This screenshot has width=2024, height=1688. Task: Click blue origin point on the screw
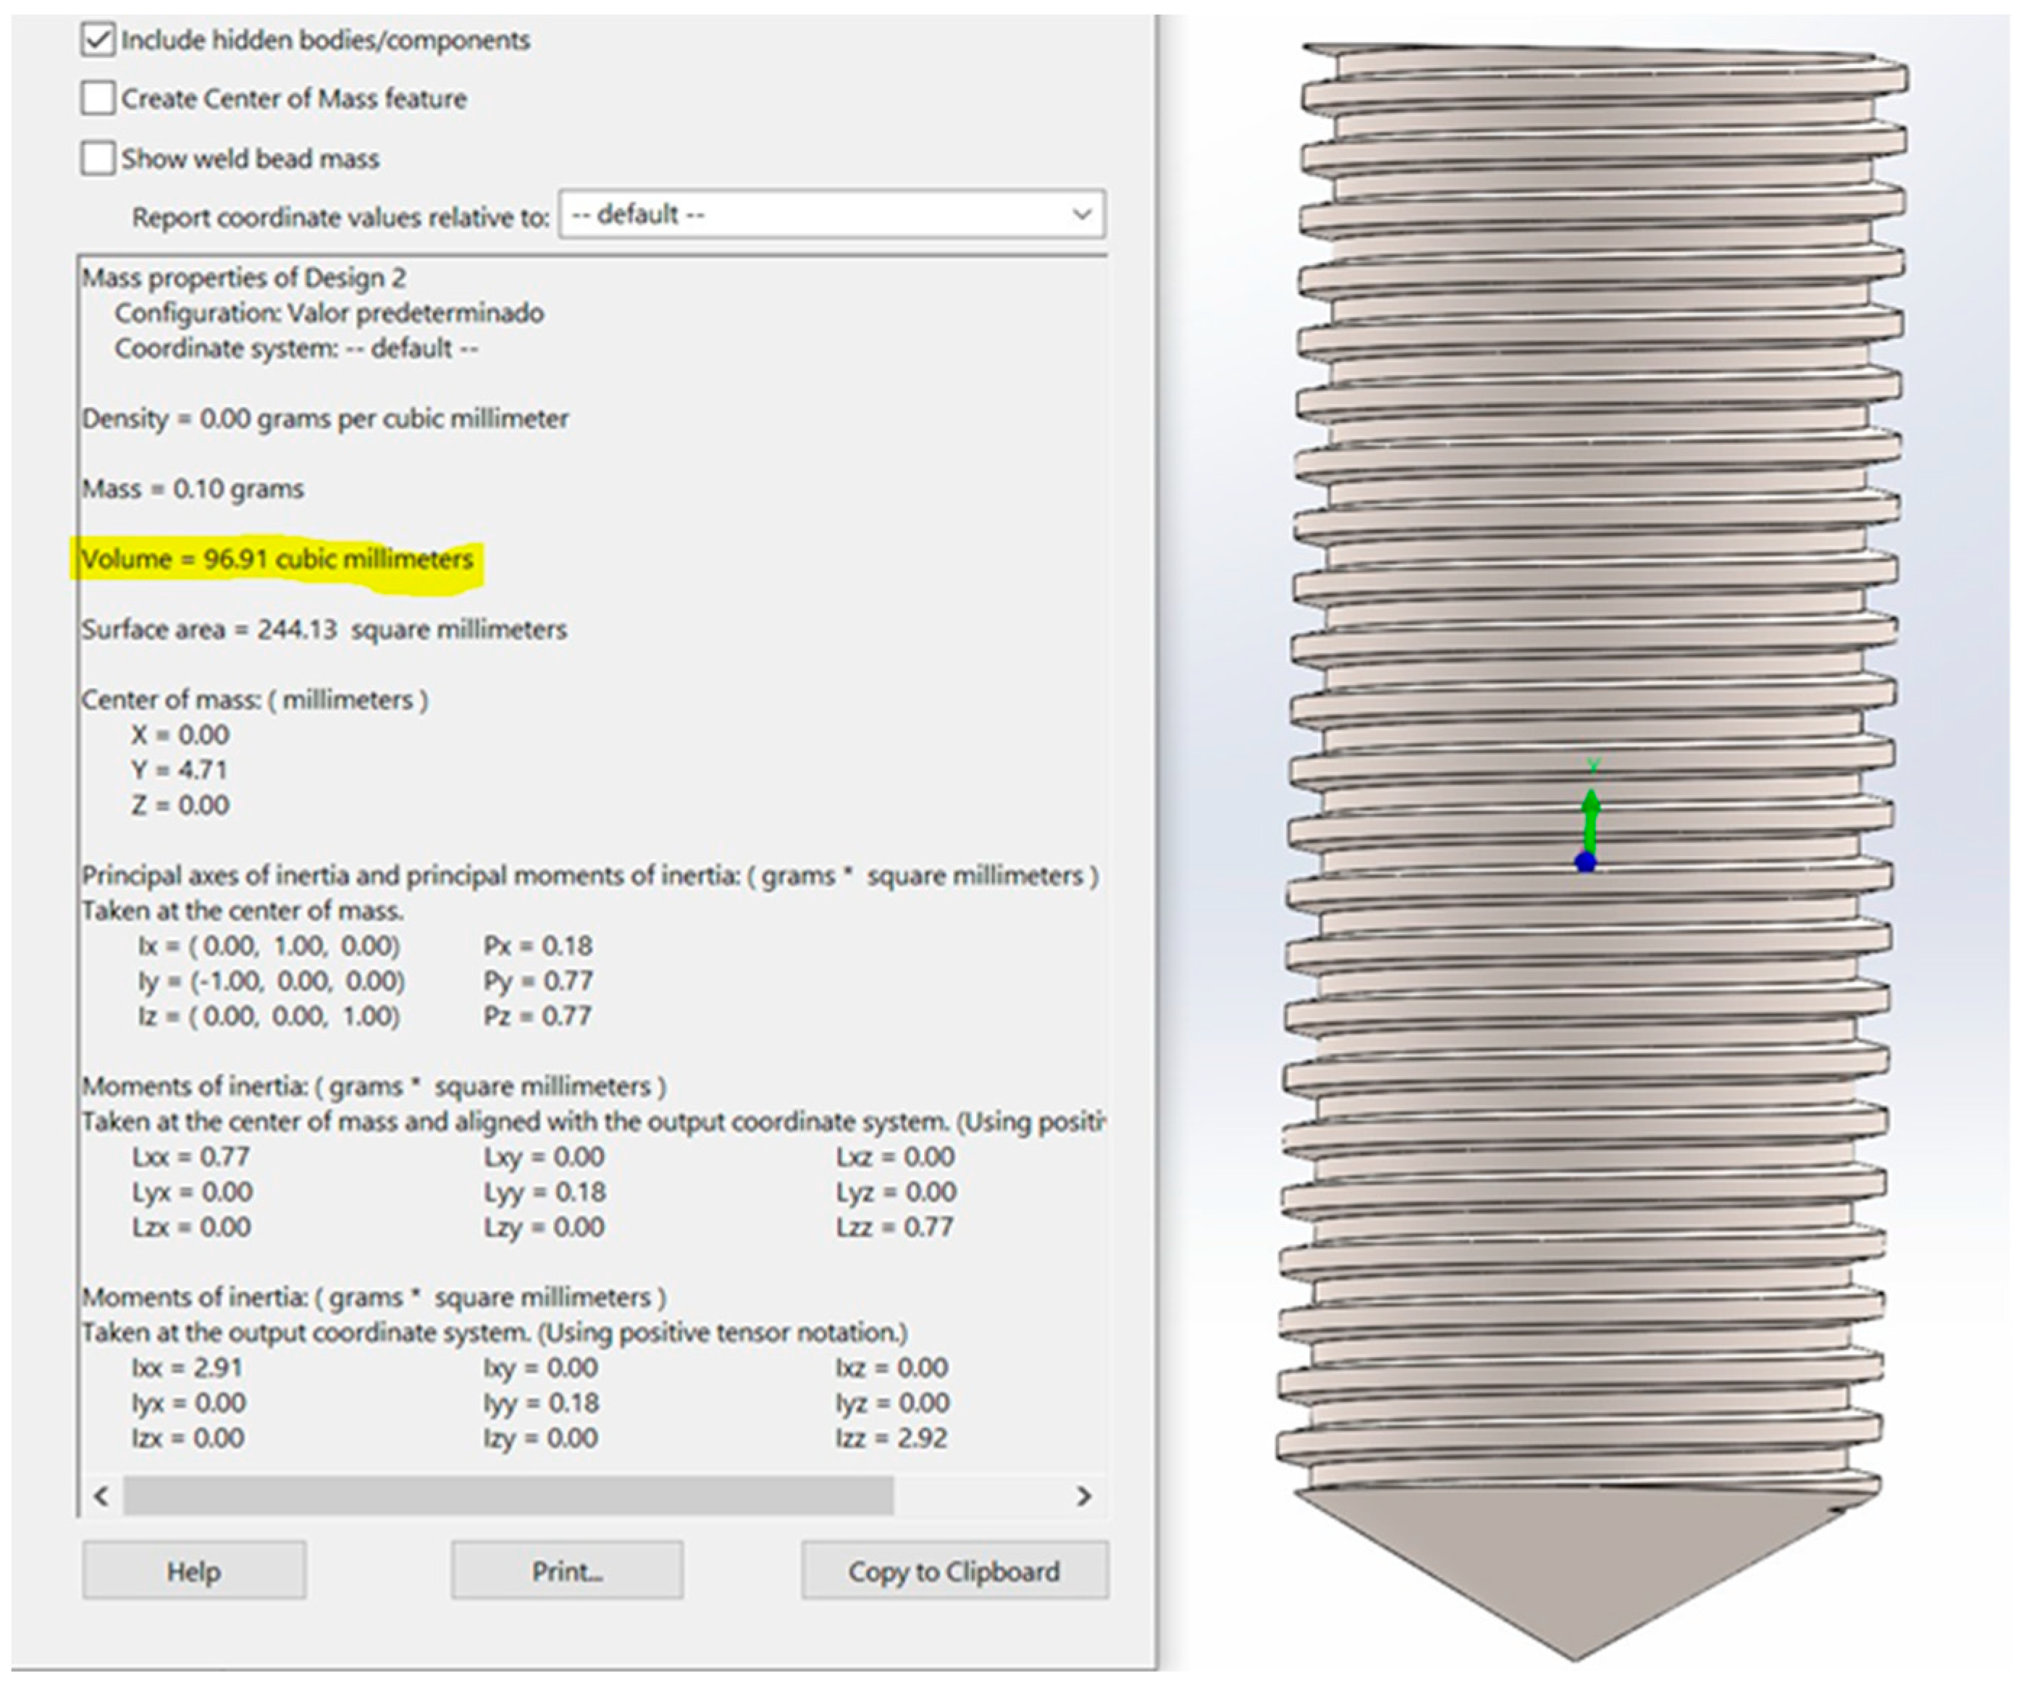point(1585,862)
